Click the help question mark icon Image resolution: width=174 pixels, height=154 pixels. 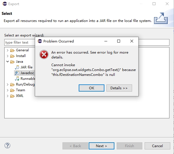pyautogui.click(x=7, y=145)
